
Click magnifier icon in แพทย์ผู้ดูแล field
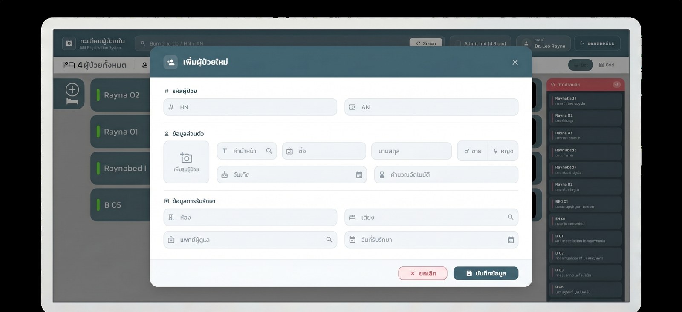click(x=329, y=240)
